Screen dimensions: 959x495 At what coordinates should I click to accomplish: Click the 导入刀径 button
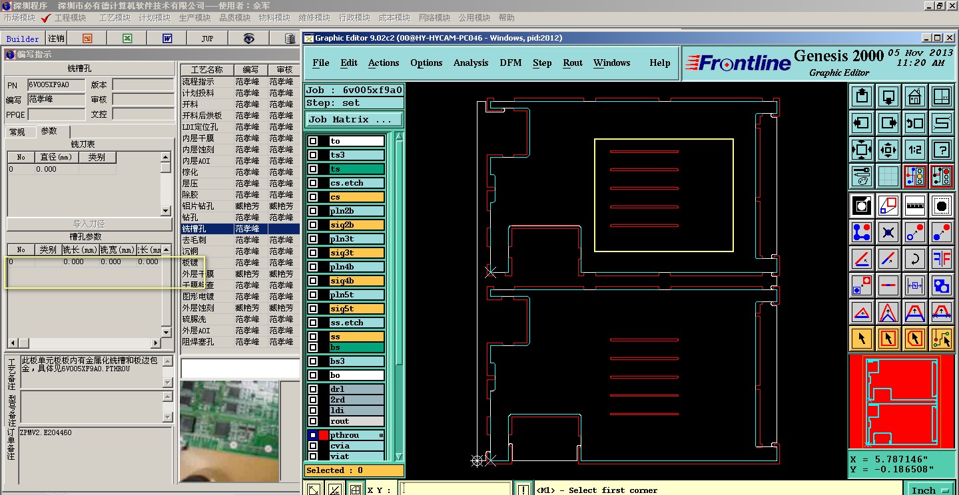89,224
